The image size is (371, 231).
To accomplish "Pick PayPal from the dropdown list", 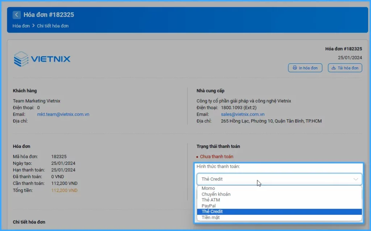I will (x=209, y=206).
